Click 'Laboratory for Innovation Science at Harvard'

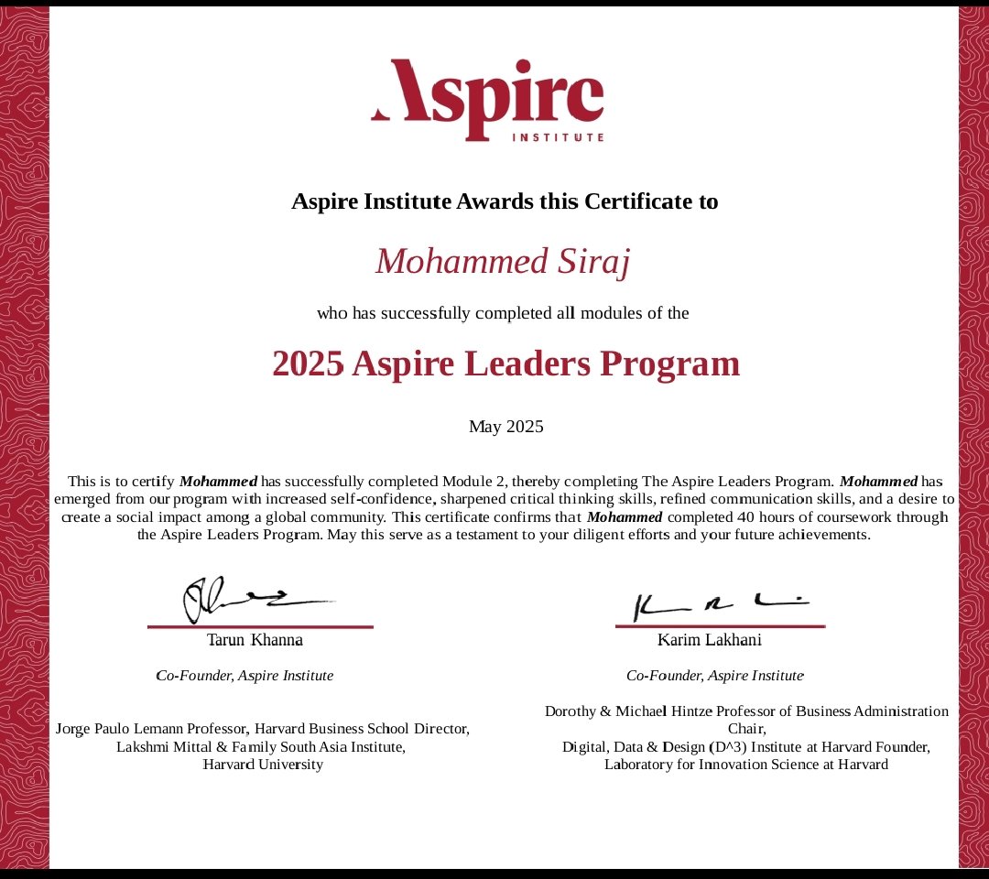point(746,765)
